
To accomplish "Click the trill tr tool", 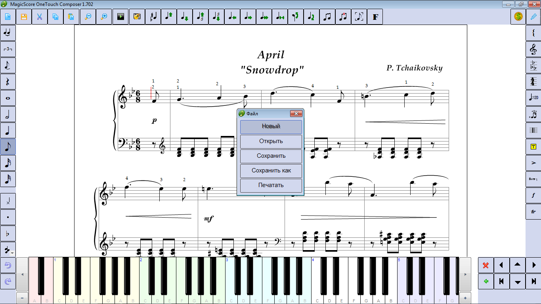I will 533,212.
